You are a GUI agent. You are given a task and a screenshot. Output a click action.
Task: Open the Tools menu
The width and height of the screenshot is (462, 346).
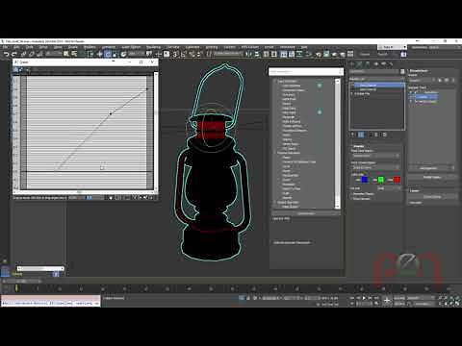(29, 47)
